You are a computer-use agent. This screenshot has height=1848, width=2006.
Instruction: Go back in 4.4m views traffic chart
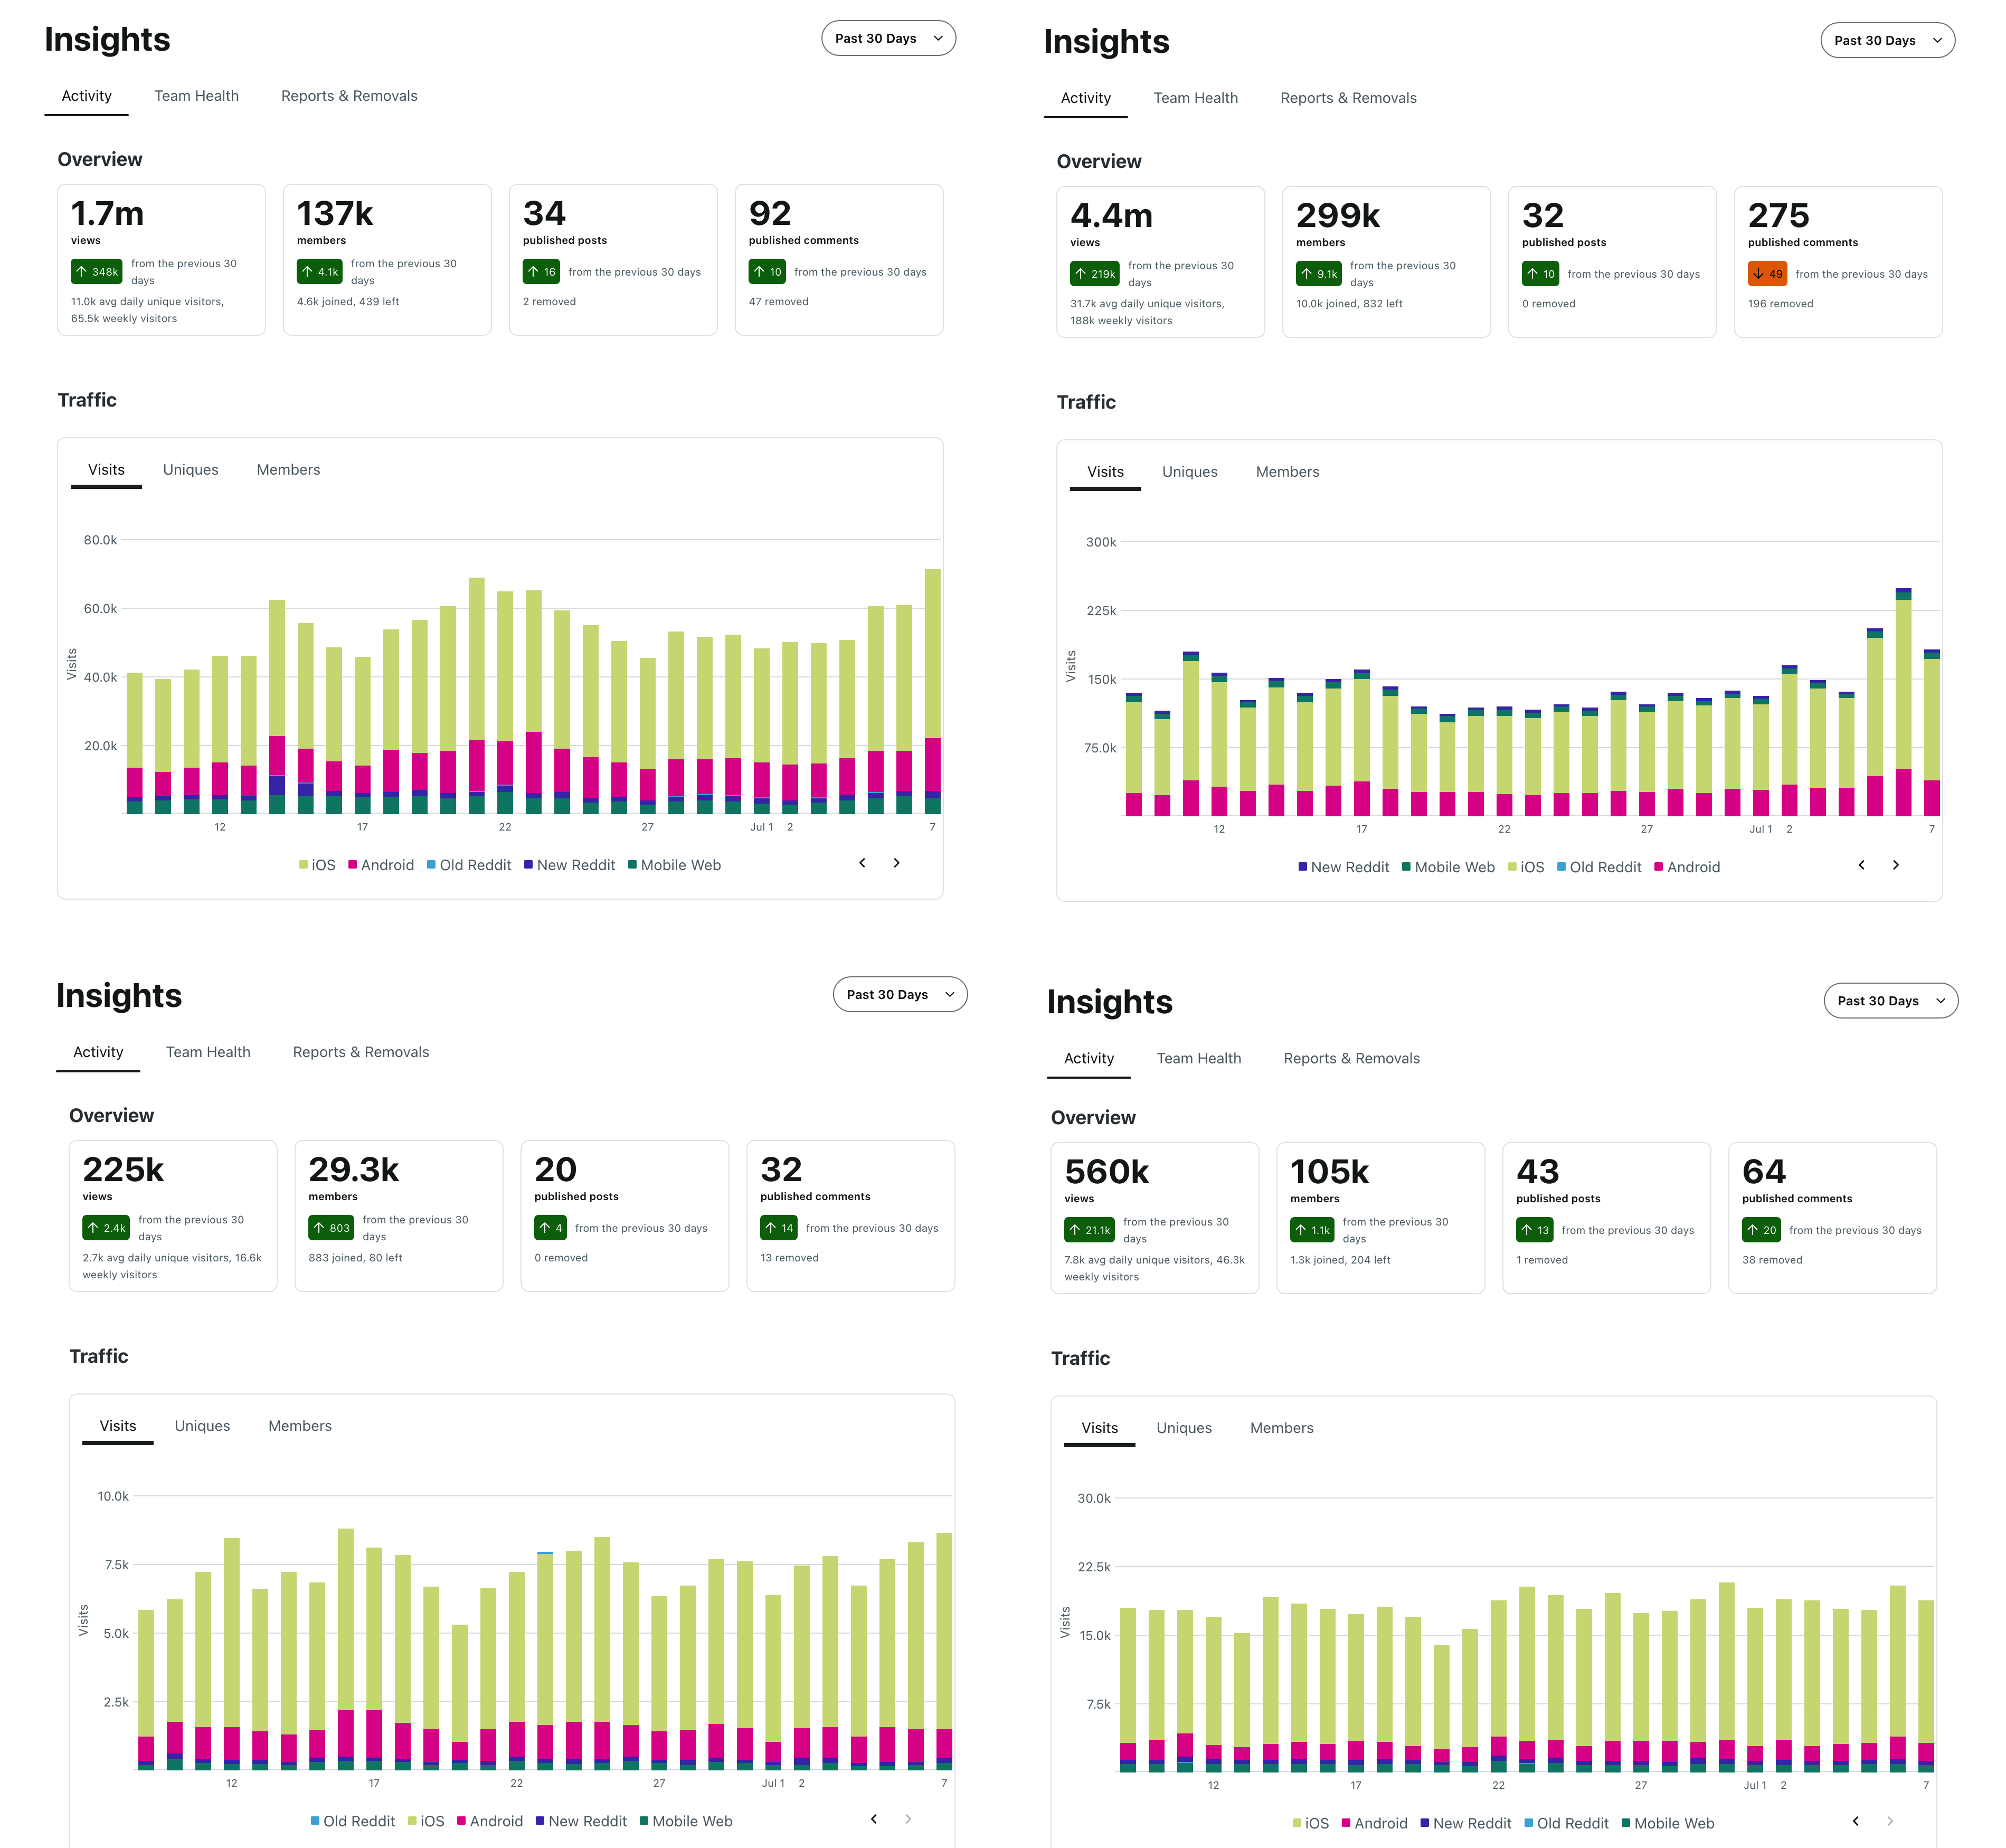point(1861,865)
